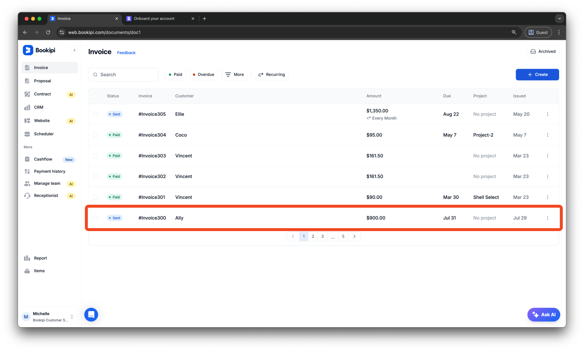
Task: Open the CRM sidebar icon
Action: pyautogui.click(x=27, y=107)
